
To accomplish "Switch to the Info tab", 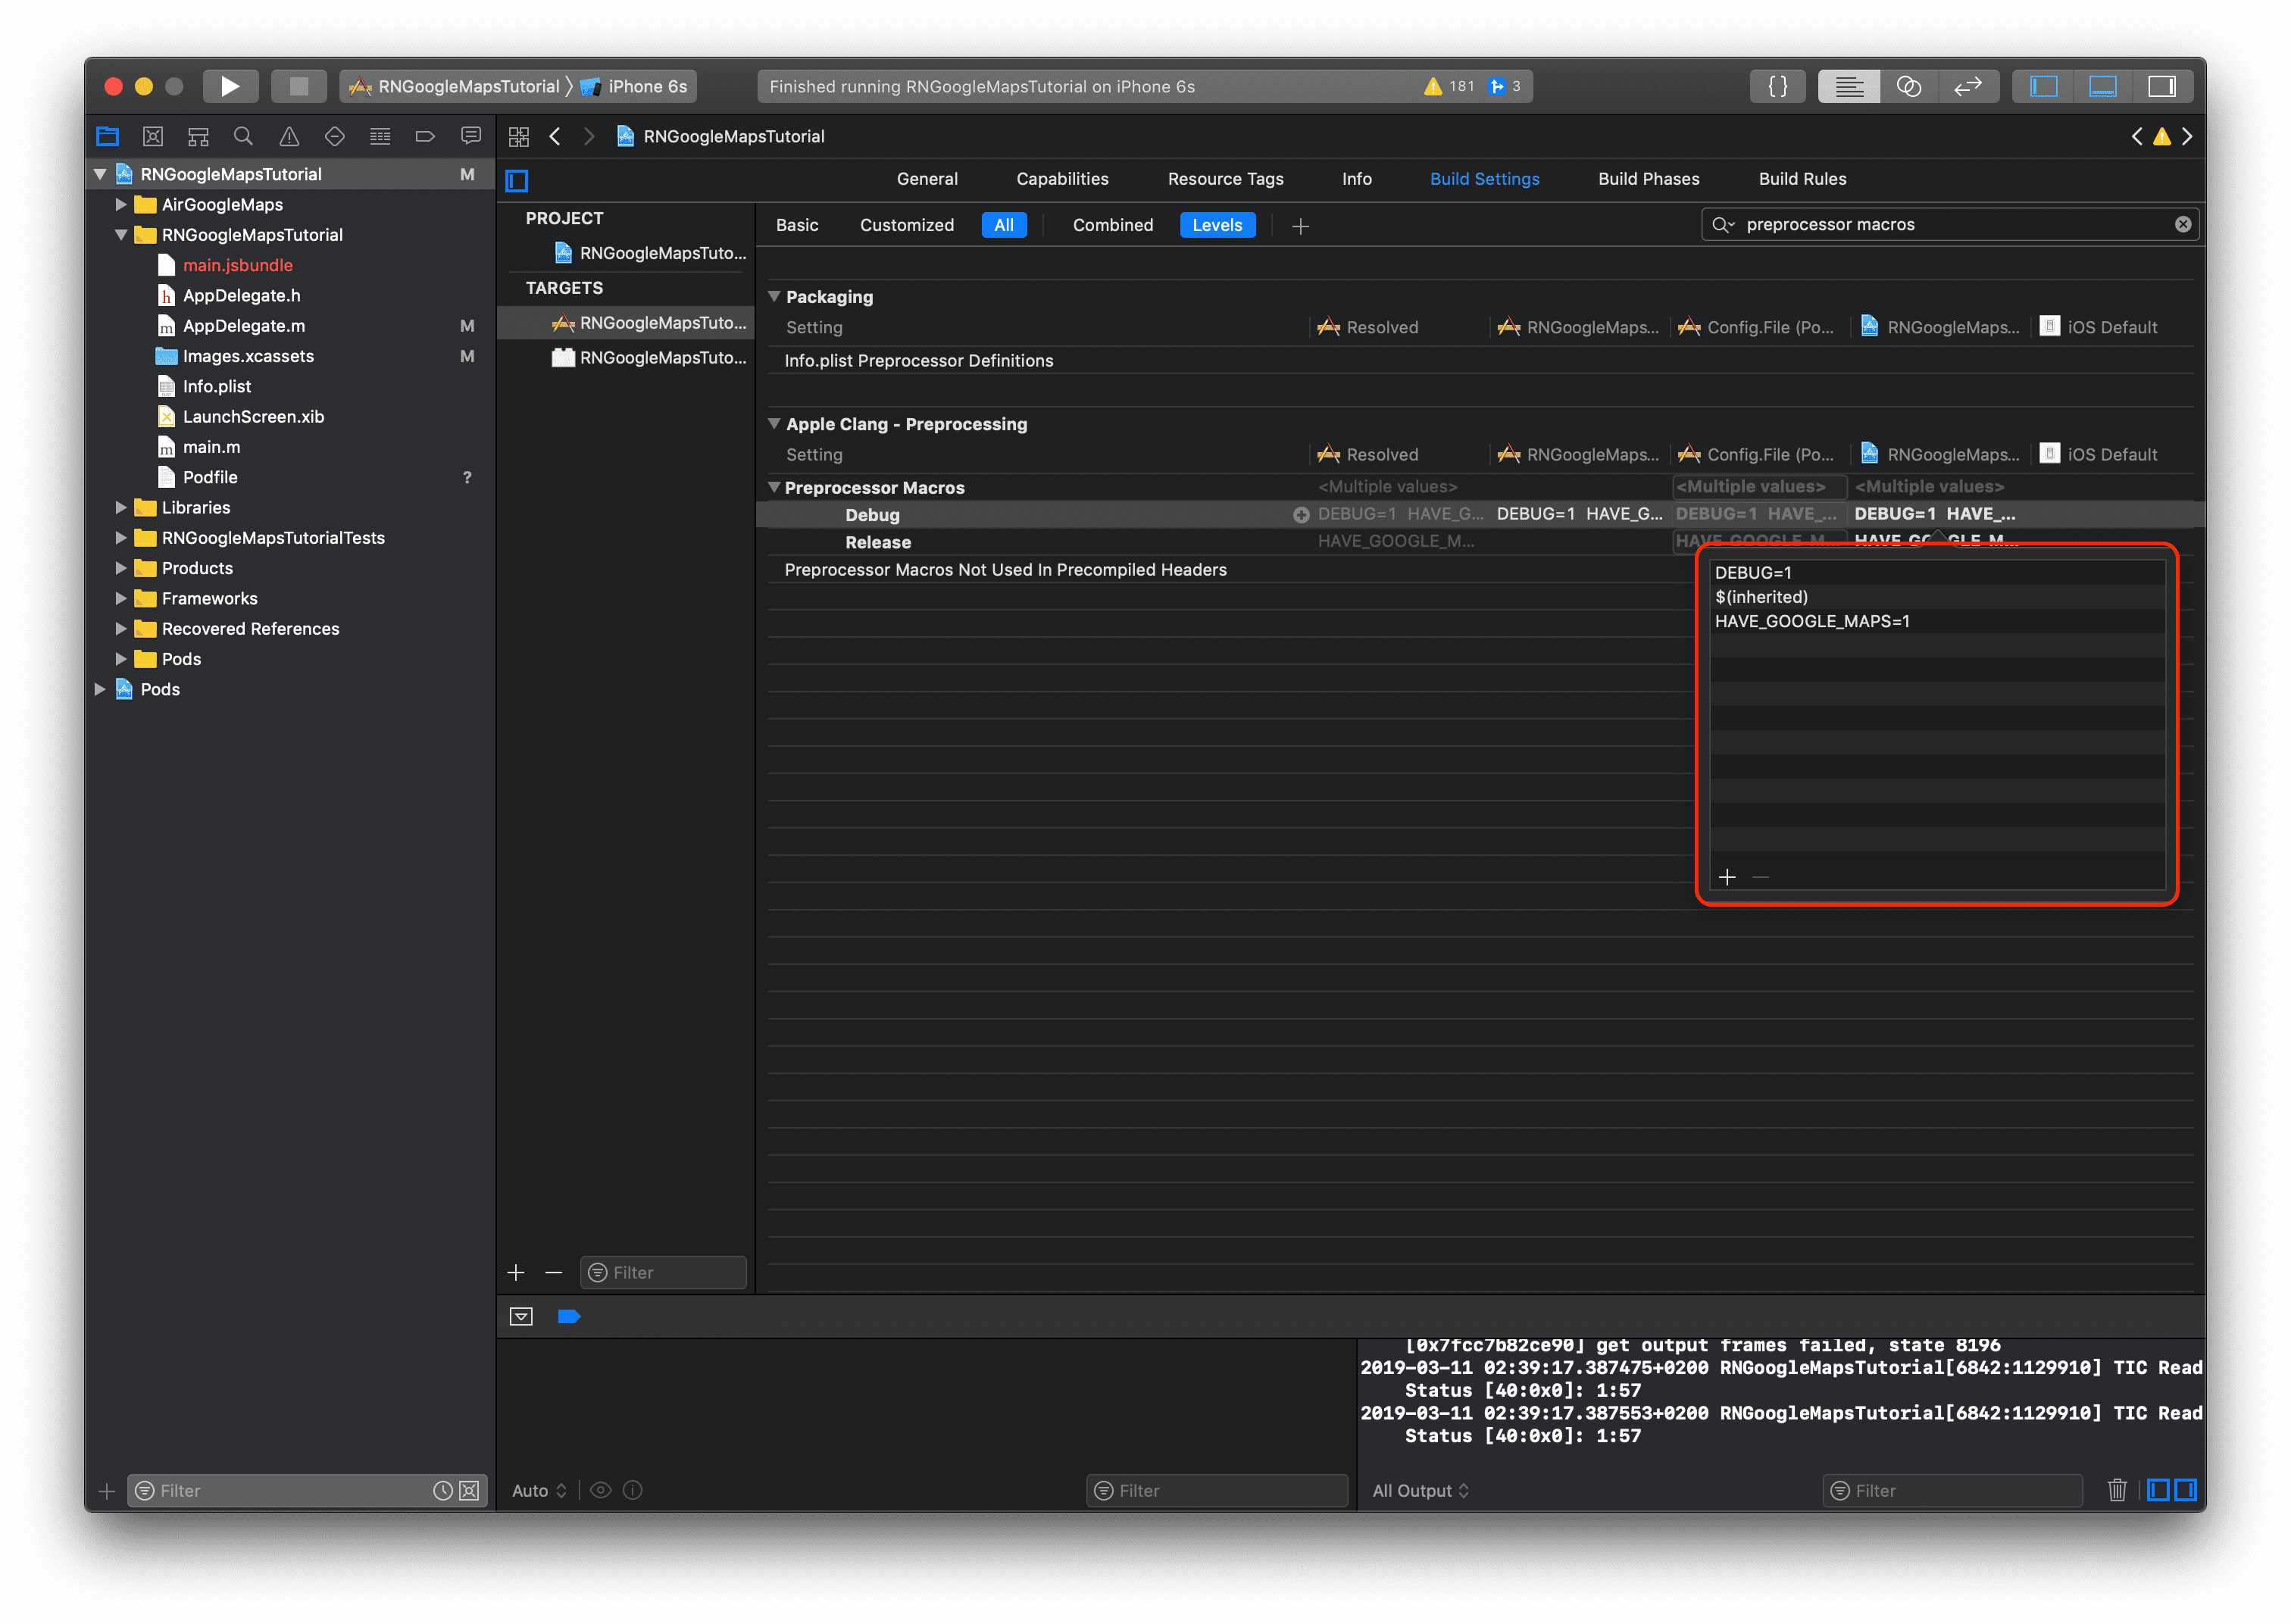I will [1356, 179].
